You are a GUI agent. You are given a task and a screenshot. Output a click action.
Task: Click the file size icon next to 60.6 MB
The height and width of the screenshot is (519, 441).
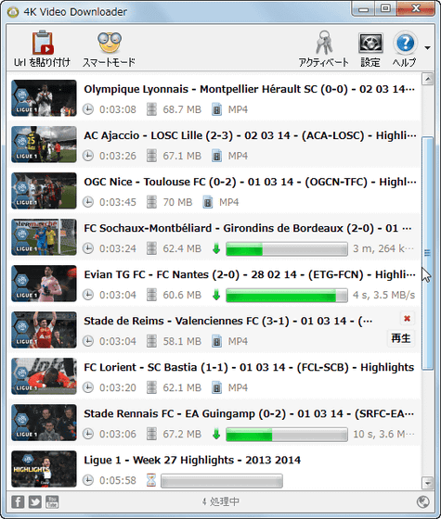151,295
